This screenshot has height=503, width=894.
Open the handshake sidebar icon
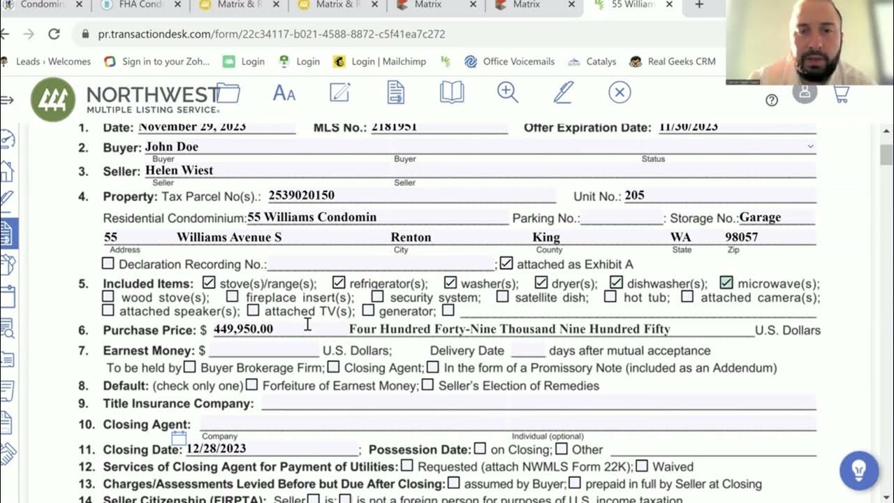7,454
